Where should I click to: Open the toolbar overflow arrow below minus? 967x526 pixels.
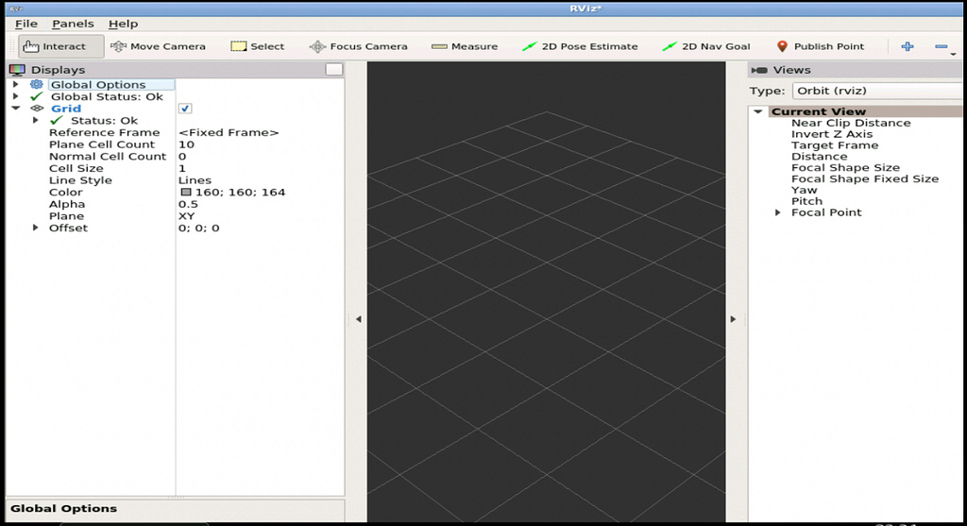click(953, 54)
